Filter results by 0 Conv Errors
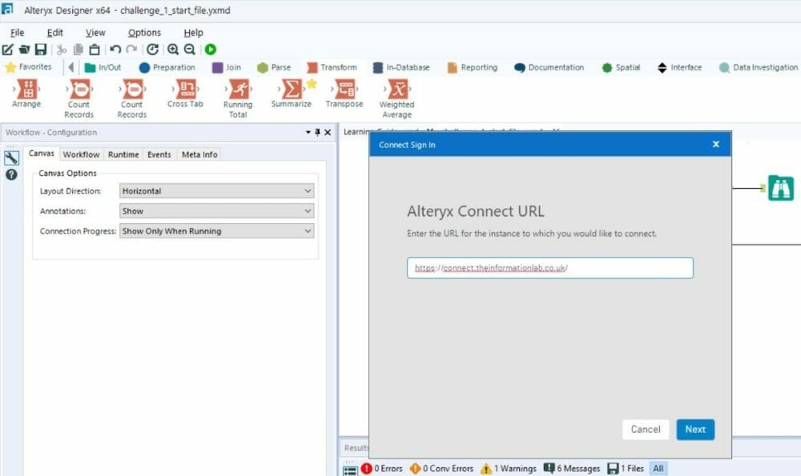Screen dimensions: 801x476 (442, 468)
